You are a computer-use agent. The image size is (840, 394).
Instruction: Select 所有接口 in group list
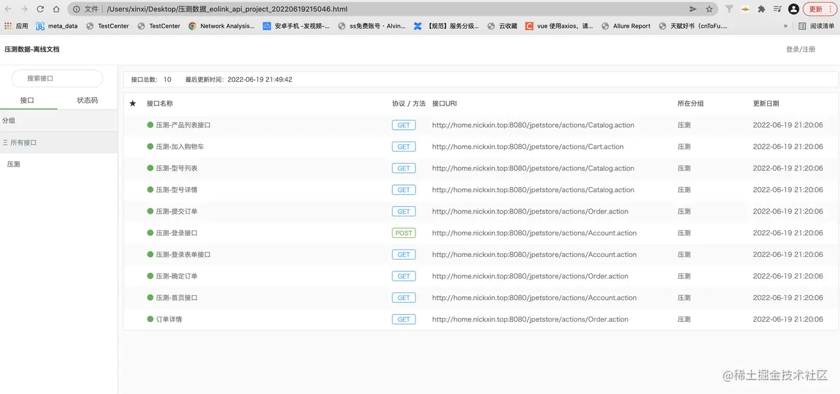point(58,142)
